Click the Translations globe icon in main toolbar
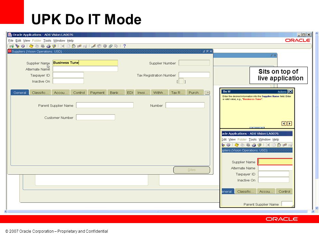This screenshot has height=239, width=319. [105, 46]
